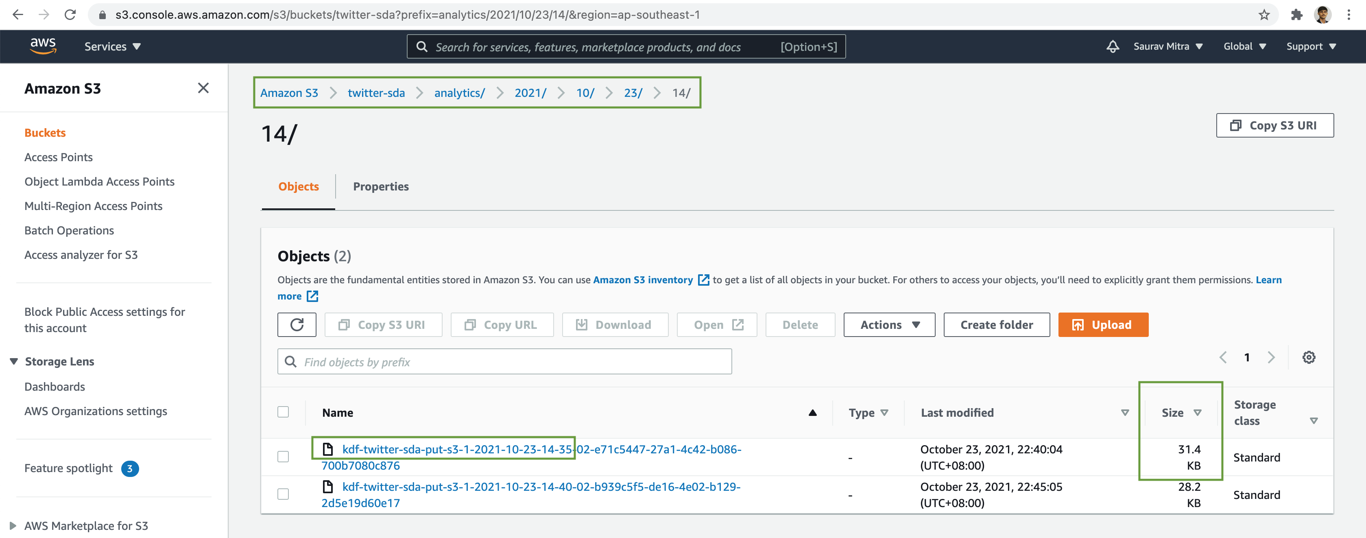Click the 2021/ breadcrumb link
Viewport: 1366px width, 538px height.
(x=530, y=93)
